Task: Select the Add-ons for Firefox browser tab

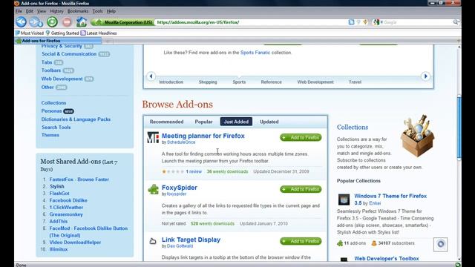Action: [x=58, y=41]
